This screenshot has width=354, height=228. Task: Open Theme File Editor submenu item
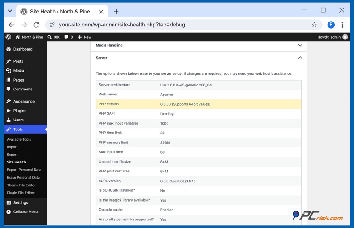tap(21, 185)
